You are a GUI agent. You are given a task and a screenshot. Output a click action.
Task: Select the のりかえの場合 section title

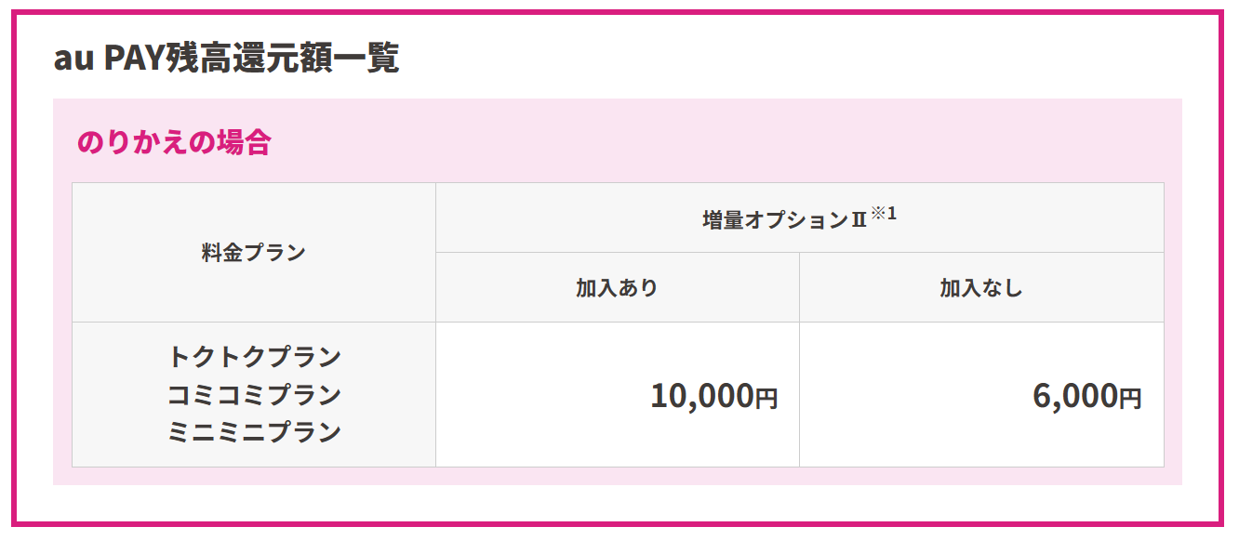174,142
